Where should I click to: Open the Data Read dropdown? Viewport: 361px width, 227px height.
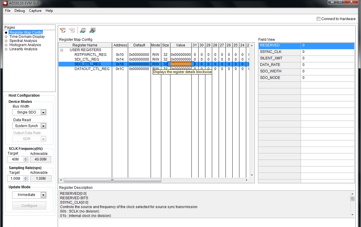(43, 126)
